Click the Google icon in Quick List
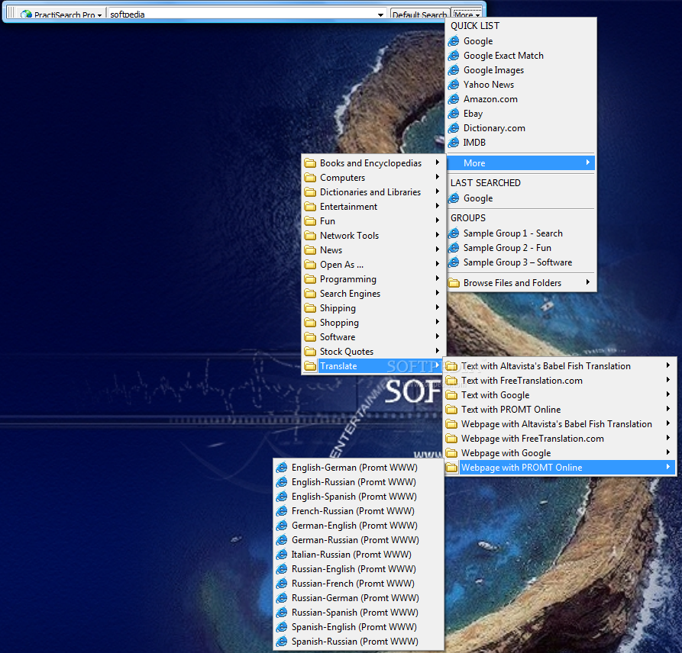This screenshot has height=653, width=682. 454,41
